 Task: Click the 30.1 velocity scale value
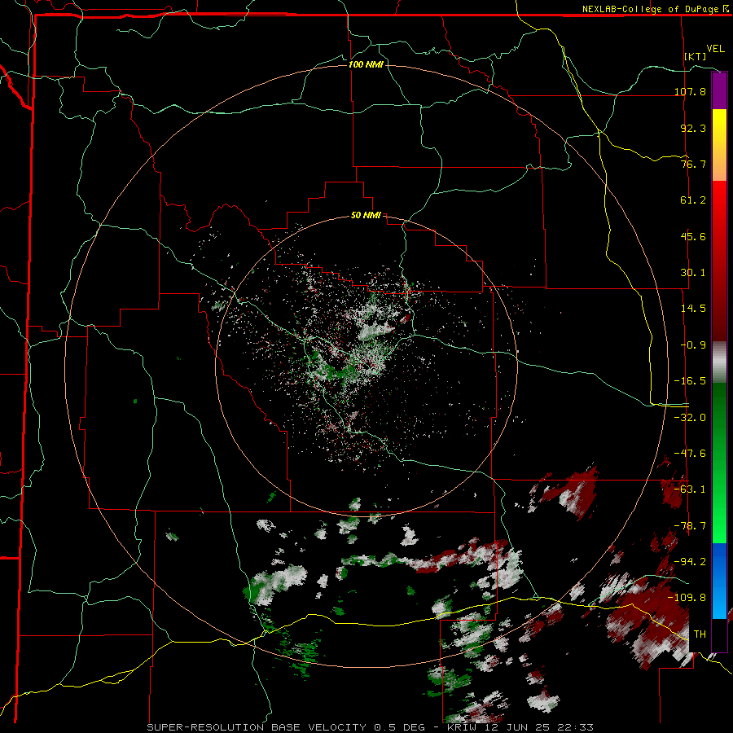[x=693, y=273]
